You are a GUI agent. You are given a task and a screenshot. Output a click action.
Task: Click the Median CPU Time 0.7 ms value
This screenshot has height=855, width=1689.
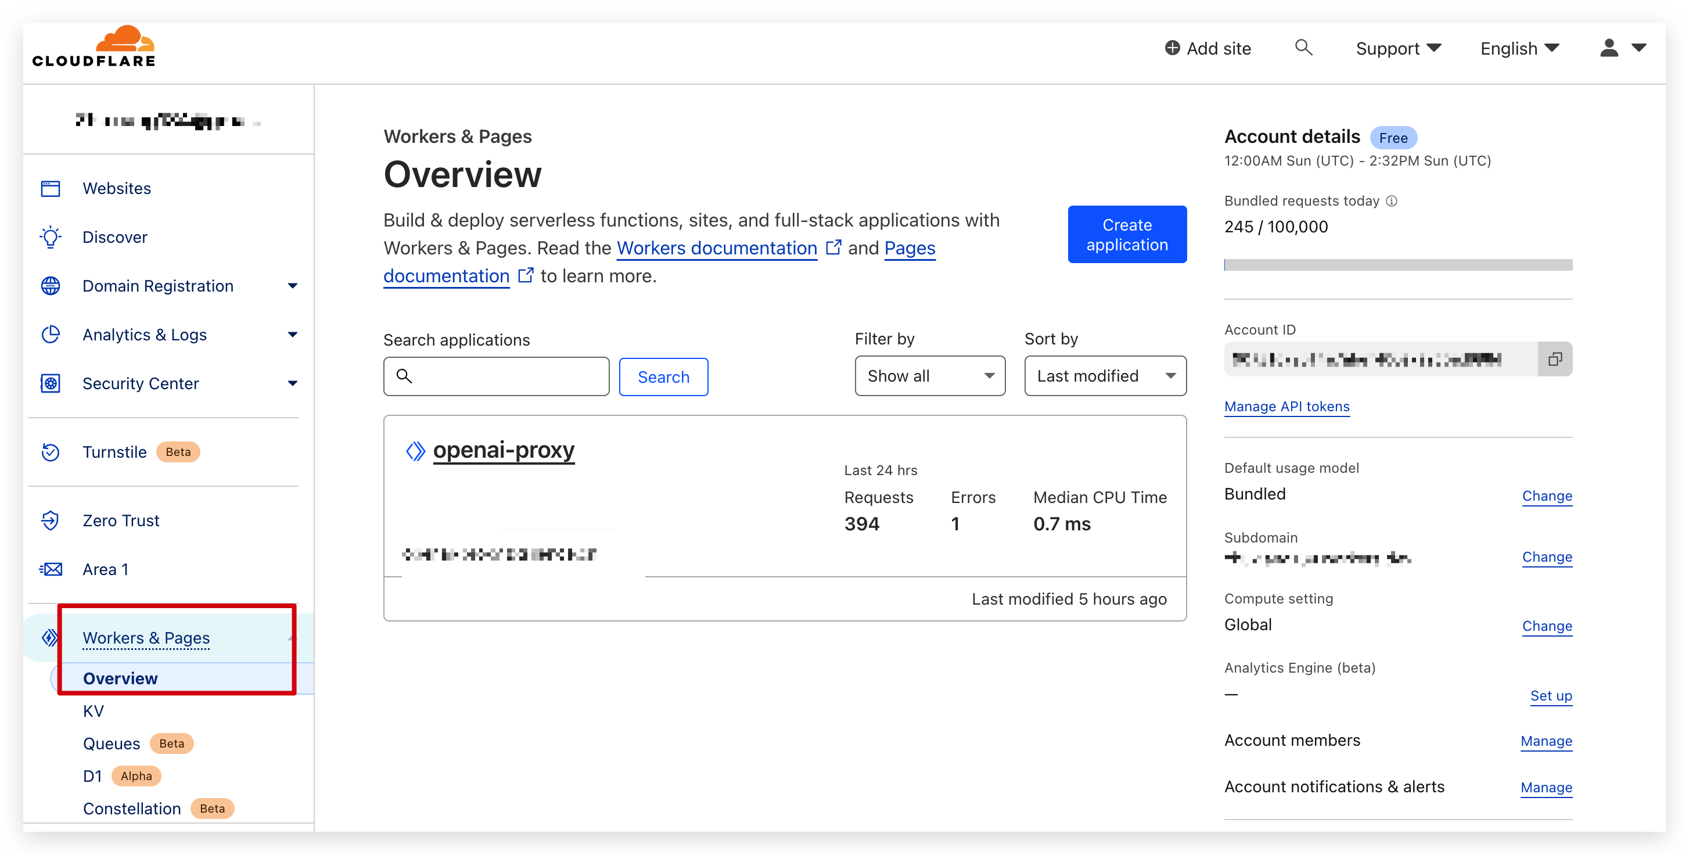1062,525
